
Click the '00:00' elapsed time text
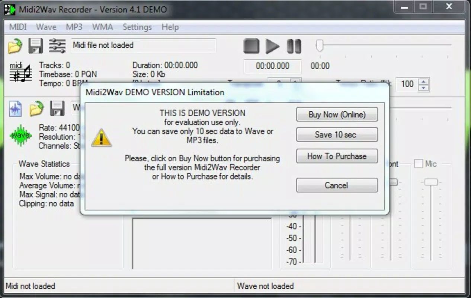click(320, 66)
